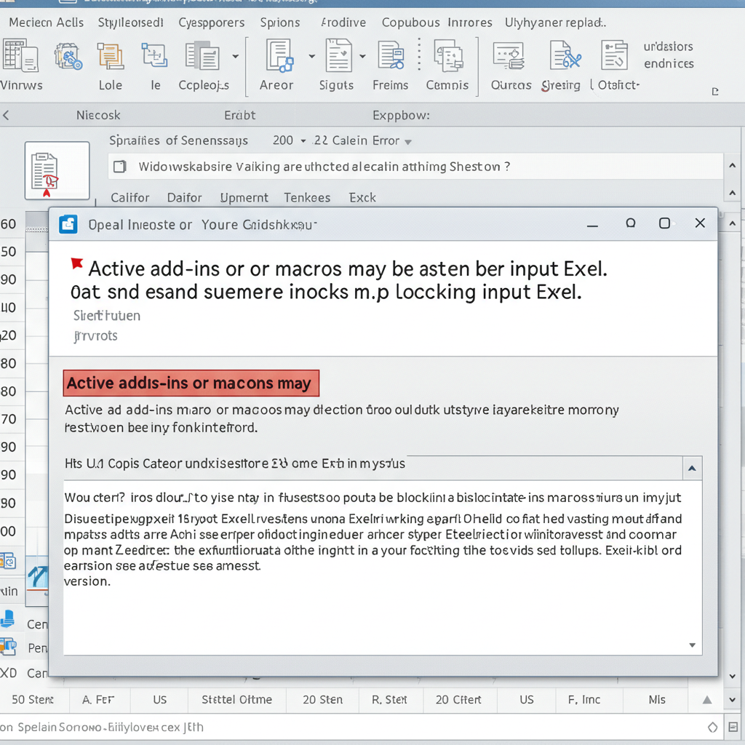Open the Ulyhyaner replad ribbon tab
This screenshot has width=745, height=745.
click(555, 23)
